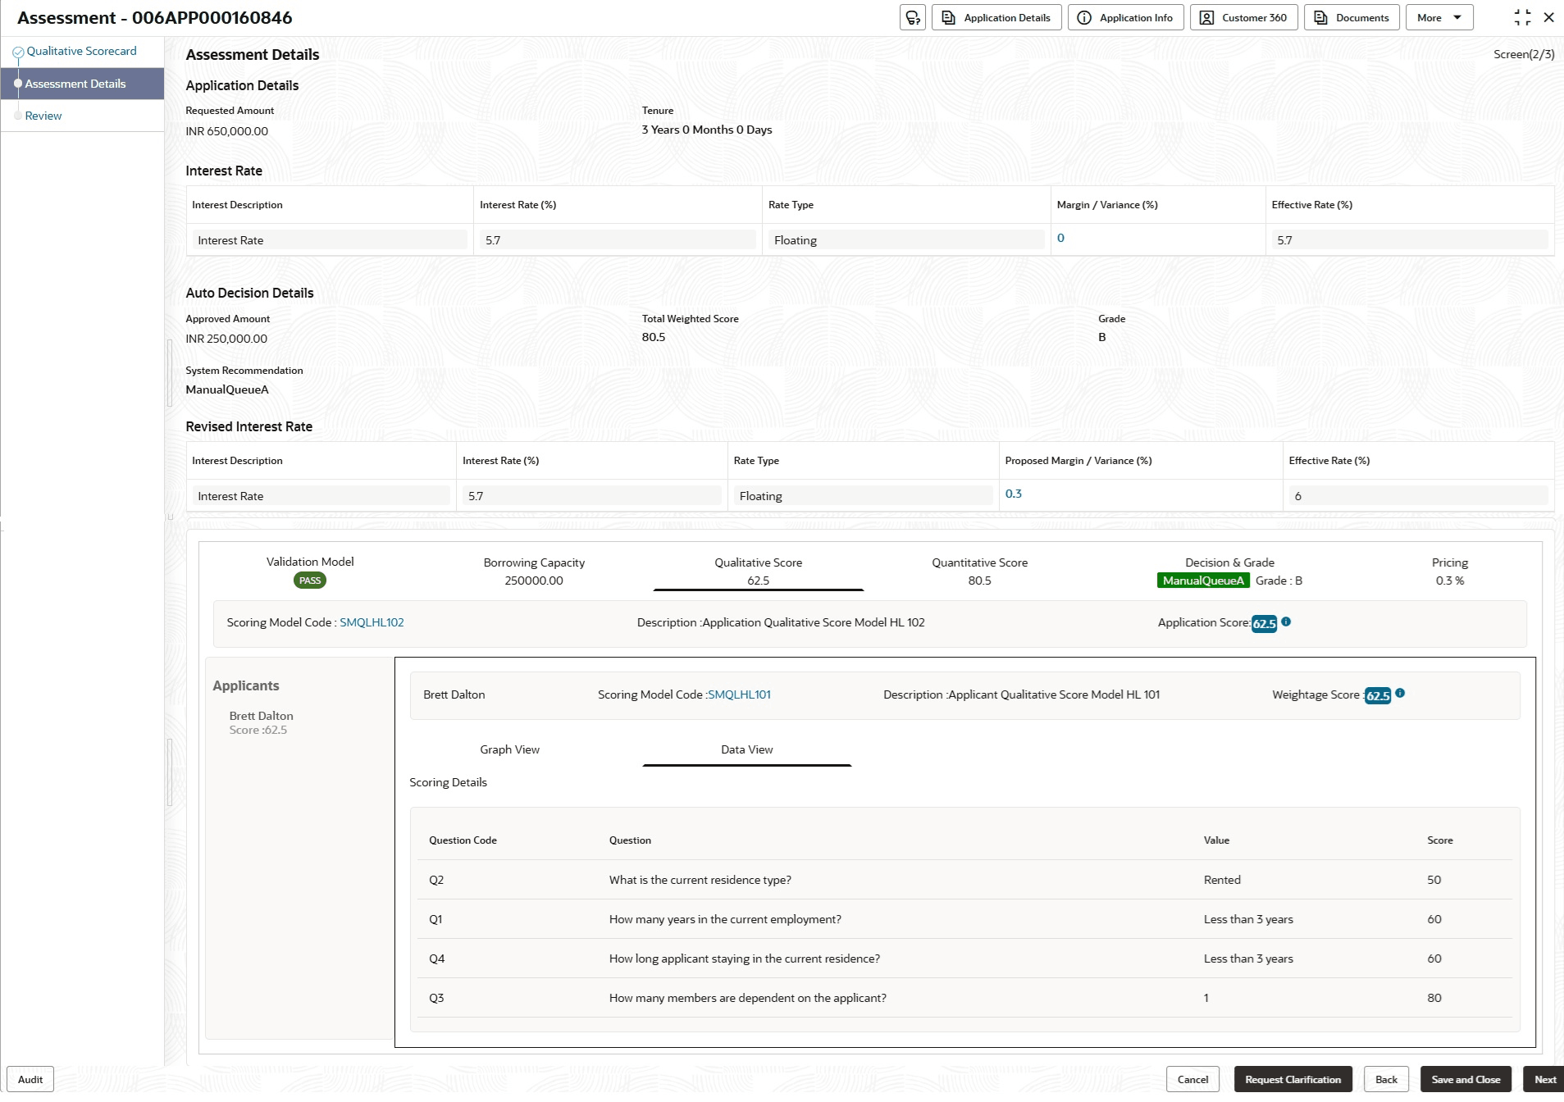Open the clarification chat icon in header
This screenshot has height=1102, width=1564.
click(x=912, y=18)
